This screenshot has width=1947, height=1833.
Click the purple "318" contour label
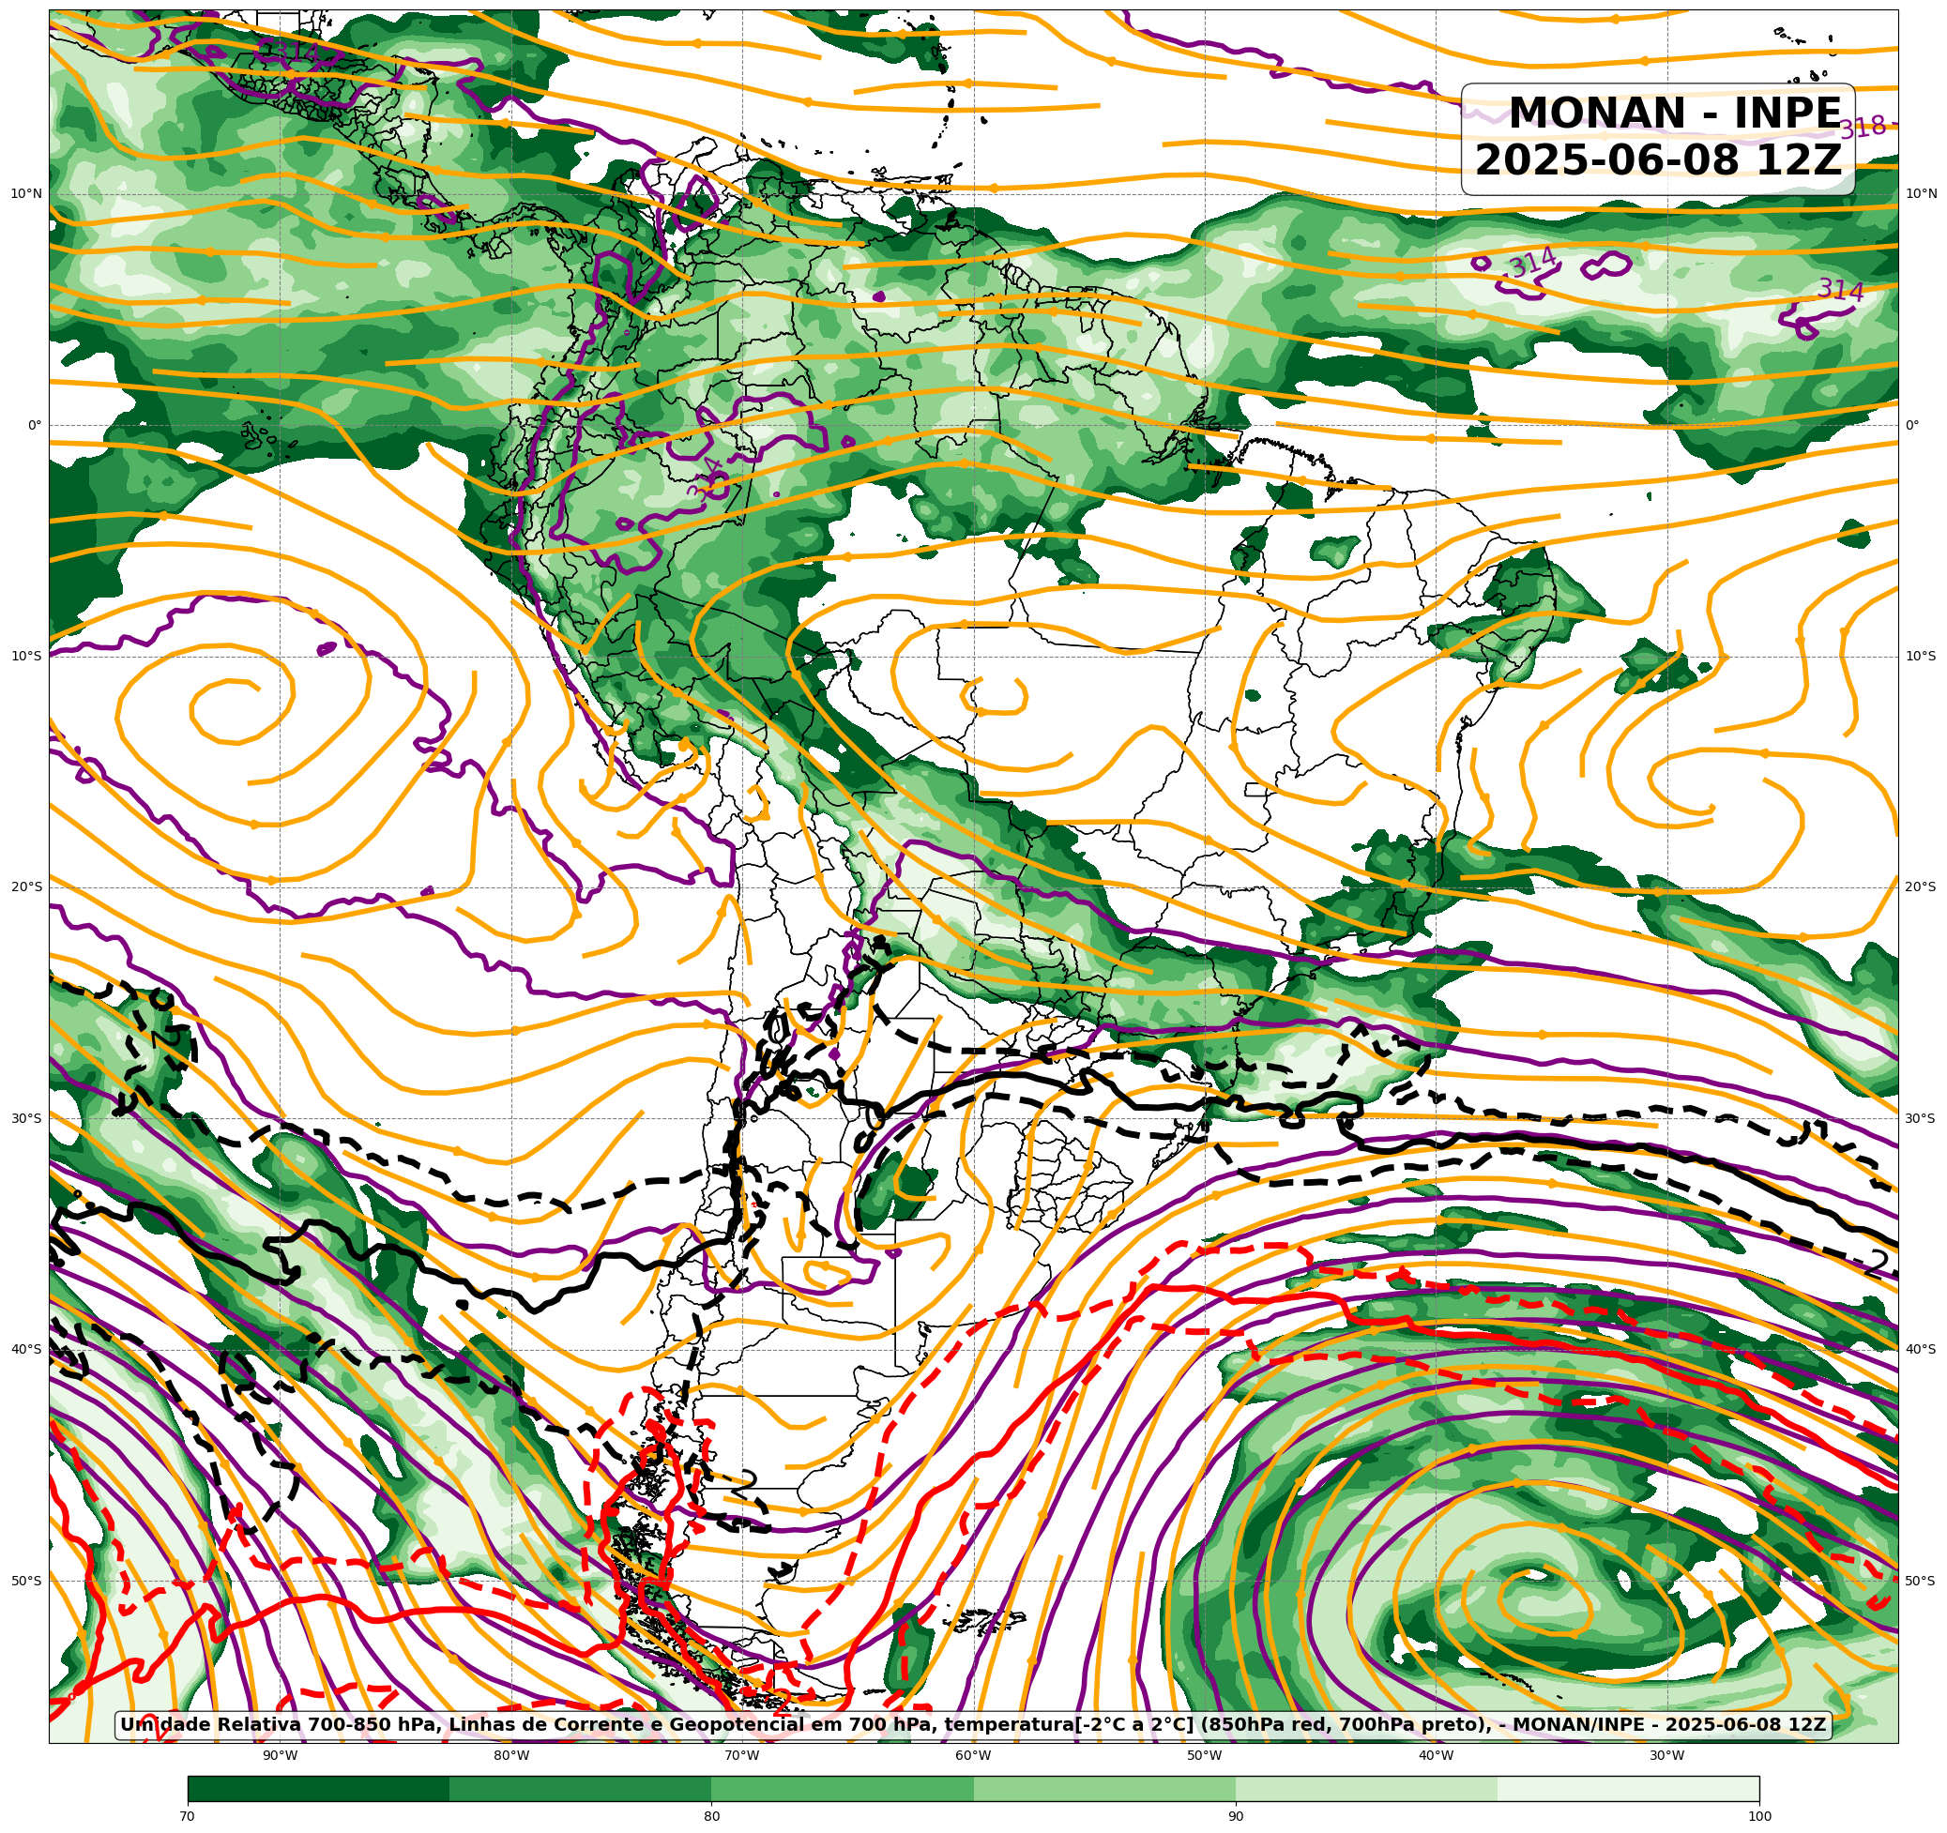point(1863,128)
